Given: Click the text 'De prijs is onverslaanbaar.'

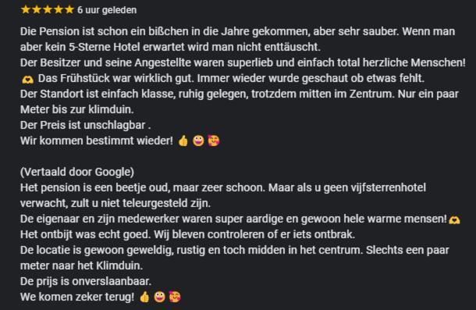Looking at the screenshot, I should (86, 281).
